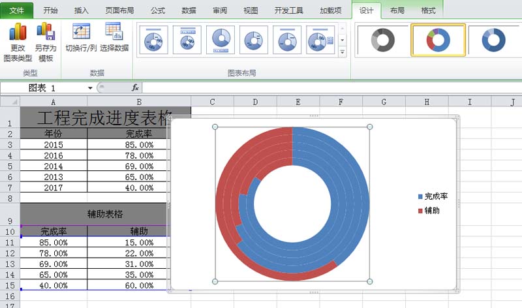Image resolution: width=522 pixels, height=308 pixels.
Task: Expand the chart layout gallery
Action: tap(342, 52)
